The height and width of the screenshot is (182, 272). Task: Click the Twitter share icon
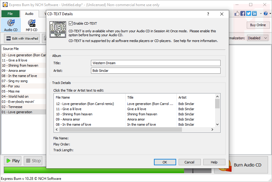(x=248, y=13)
